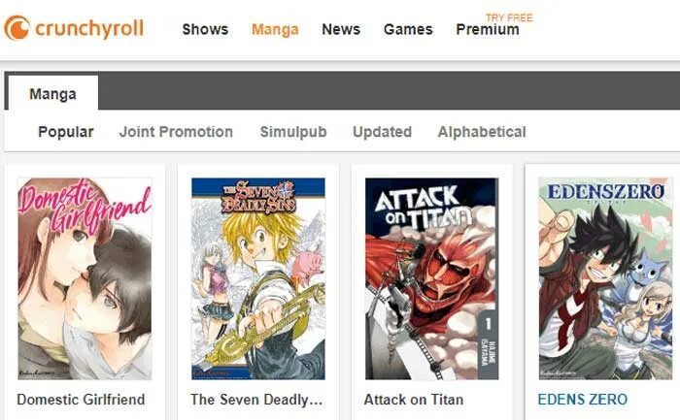
Task: Sort manga with the Alphabetical tab
Action: 482,132
